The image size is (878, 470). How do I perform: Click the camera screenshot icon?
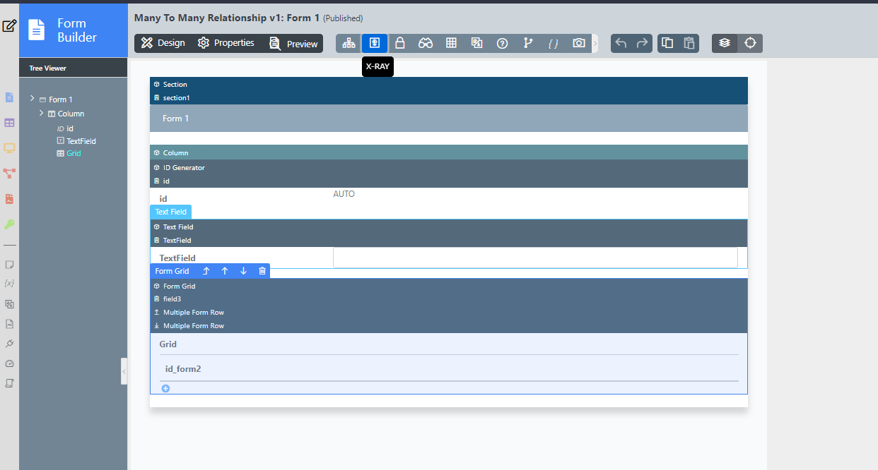point(579,43)
